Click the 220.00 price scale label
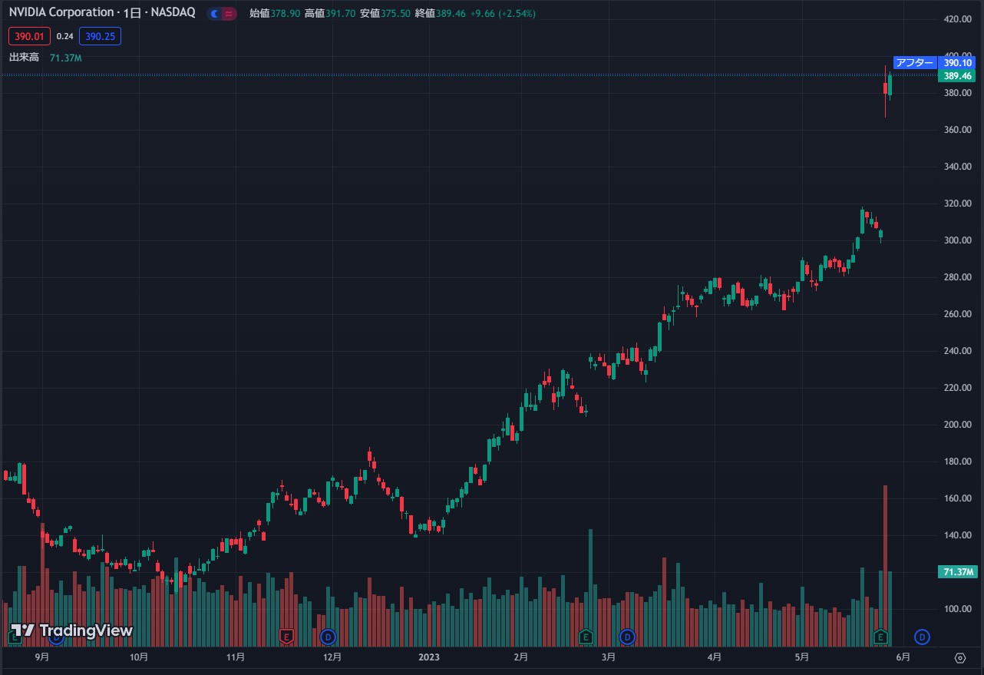The width and height of the screenshot is (984, 675). click(x=958, y=388)
